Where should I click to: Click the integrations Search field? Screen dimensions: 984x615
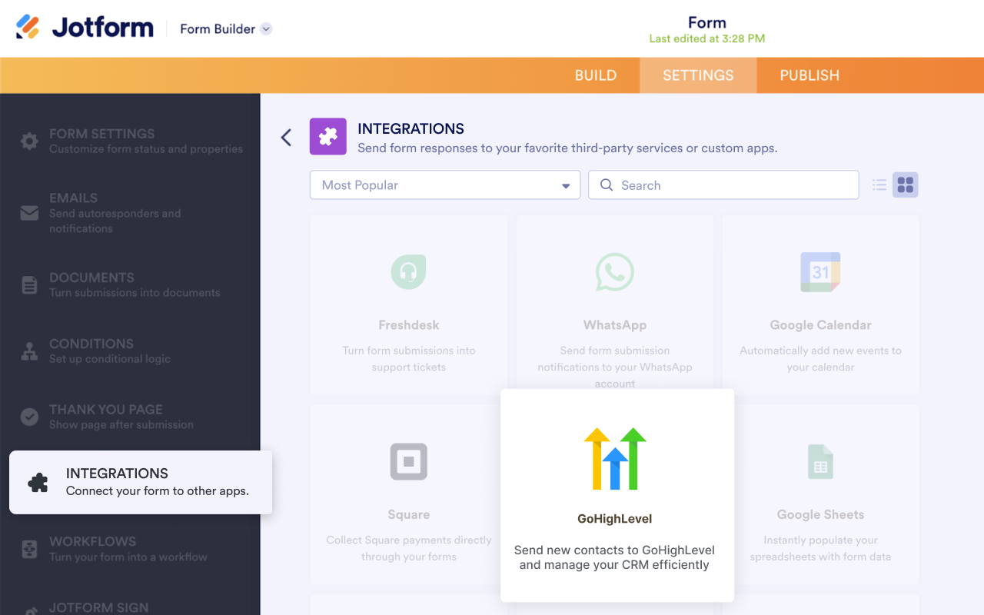[723, 185]
